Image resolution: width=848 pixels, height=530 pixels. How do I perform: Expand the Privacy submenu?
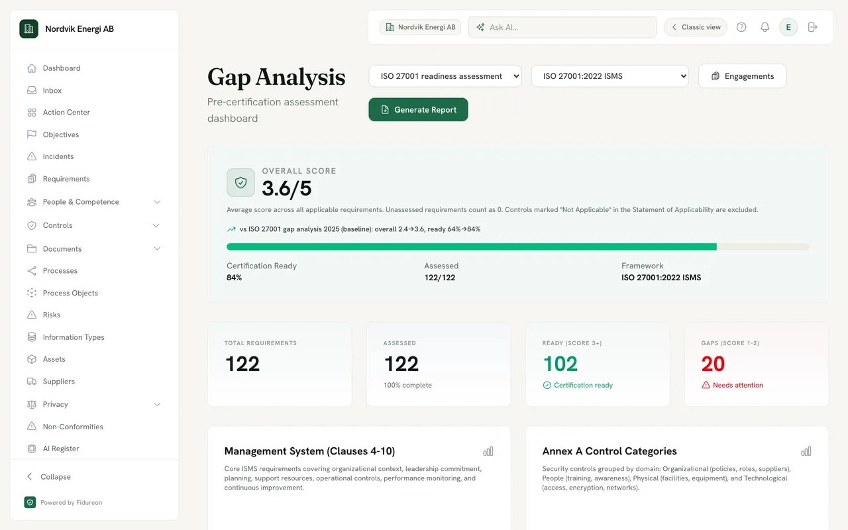pyautogui.click(x=157, y=404)
